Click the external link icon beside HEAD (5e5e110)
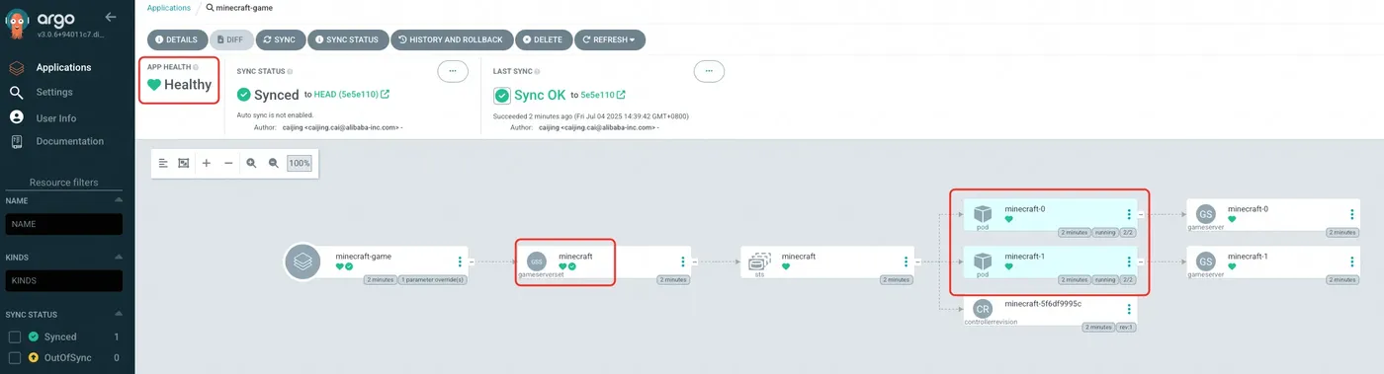 [x=385, y=95]
